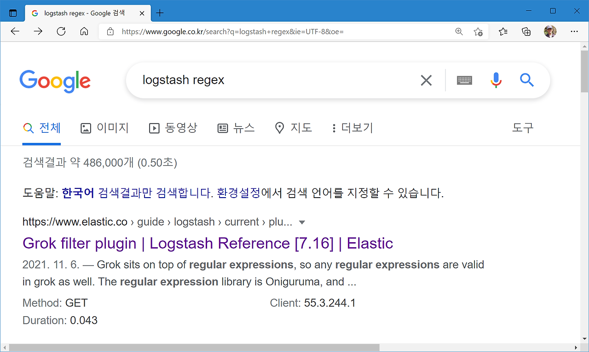Switch to the 이미지 results tab

tap(104, 128)
